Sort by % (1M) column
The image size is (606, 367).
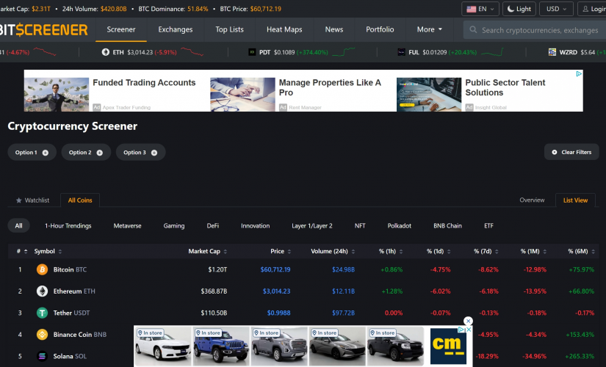click(533, 252)
